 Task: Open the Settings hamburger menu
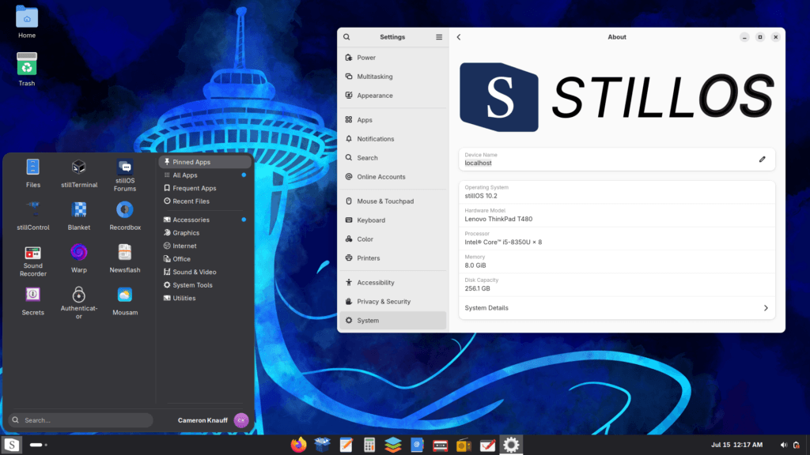[x=438, y=37]
